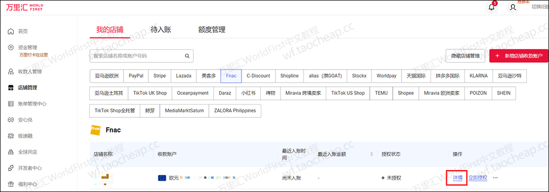
Task: Click the 立即授权 link
Action: pos(478,178)
